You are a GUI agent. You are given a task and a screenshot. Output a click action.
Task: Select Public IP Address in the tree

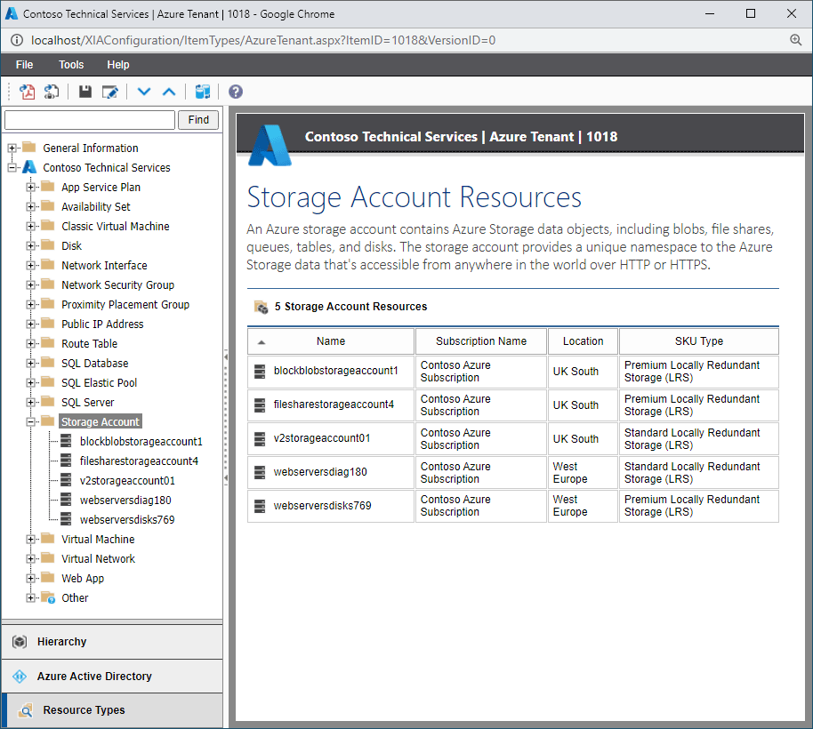tap(102, 324)
